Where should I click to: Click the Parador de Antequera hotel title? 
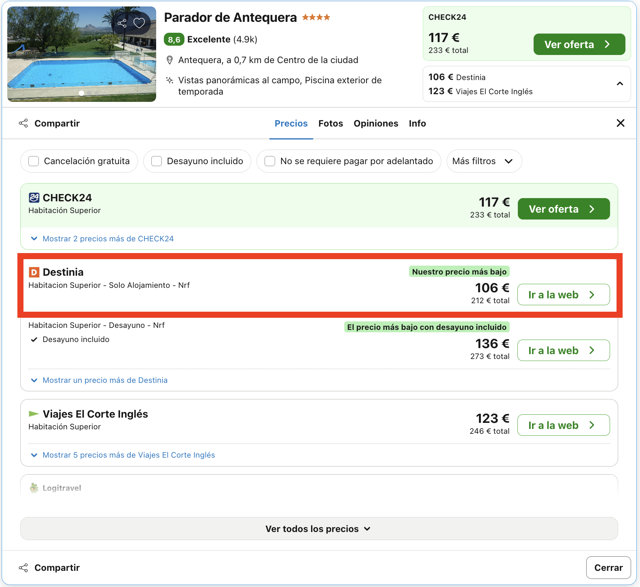pyautogui.click(x=230, y=17)
